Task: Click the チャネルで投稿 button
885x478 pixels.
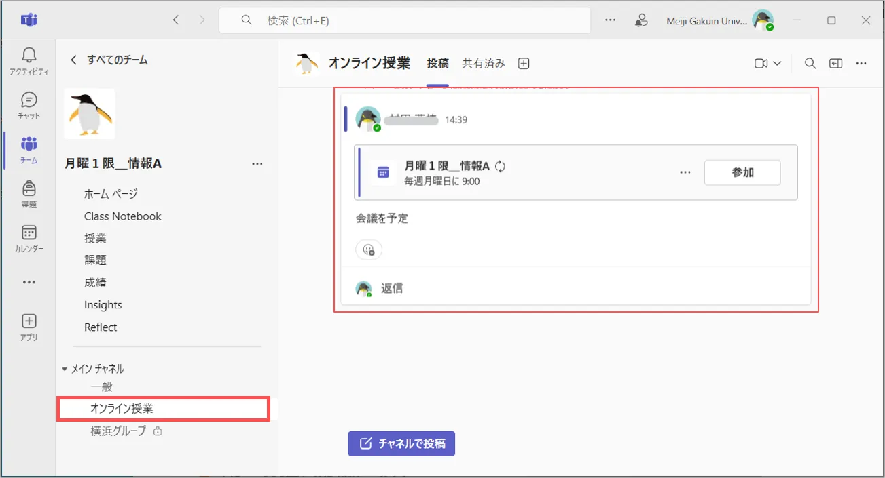Action: (401, 443)
